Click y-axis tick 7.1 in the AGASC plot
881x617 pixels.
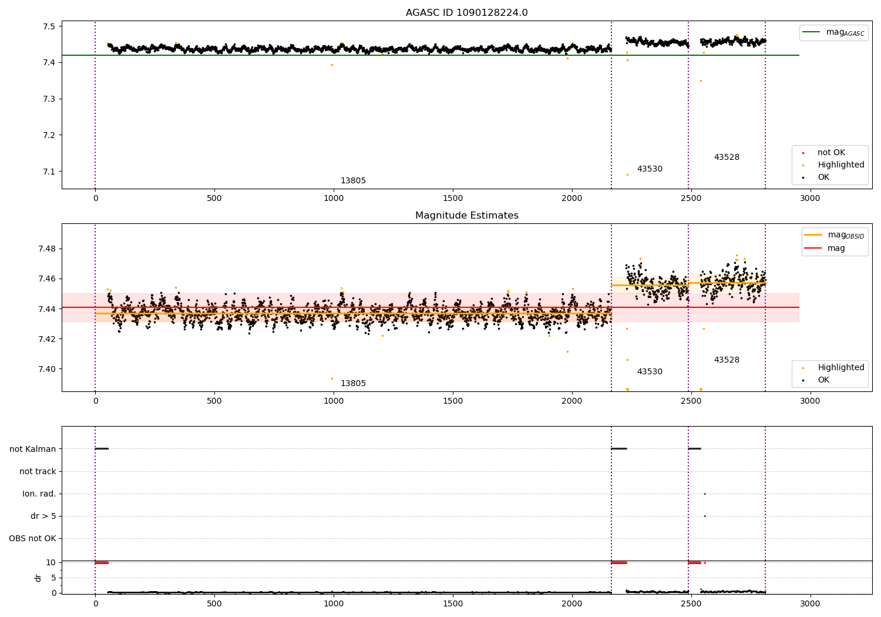(x=49, y=172)
